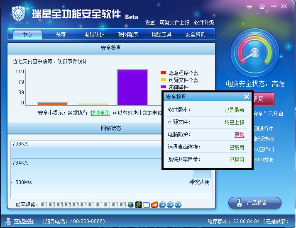Click the yellow 可疑文件个数 legend swatch
The height and width of the screenshot is (228, 296).
coord(163,80)
